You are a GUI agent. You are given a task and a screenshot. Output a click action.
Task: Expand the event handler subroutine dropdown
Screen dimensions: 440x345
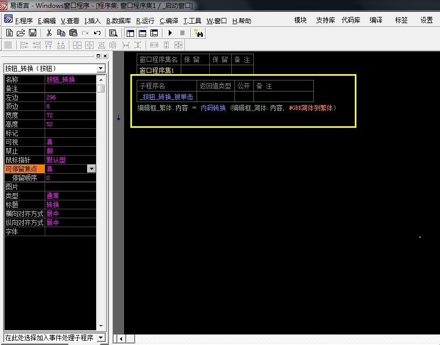point(101,338)
